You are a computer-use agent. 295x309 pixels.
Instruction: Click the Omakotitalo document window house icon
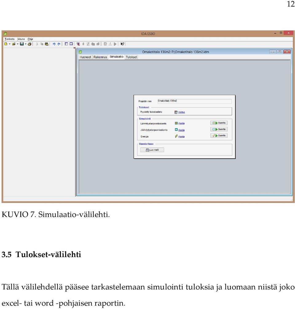(80, 52)
